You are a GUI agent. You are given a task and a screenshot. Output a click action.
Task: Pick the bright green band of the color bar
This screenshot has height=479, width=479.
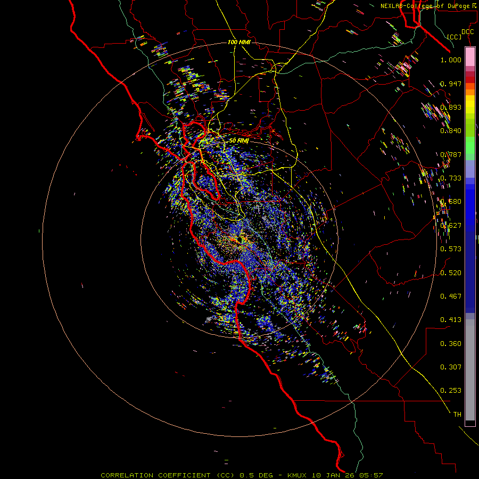point(470,145)
